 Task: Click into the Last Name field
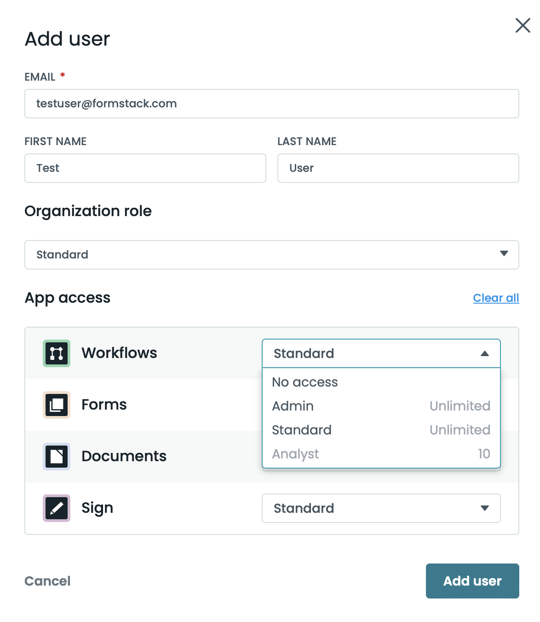(x=398, y=168)
